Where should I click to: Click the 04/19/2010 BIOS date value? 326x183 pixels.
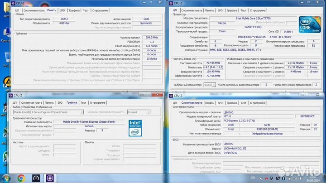click(271, 153)
